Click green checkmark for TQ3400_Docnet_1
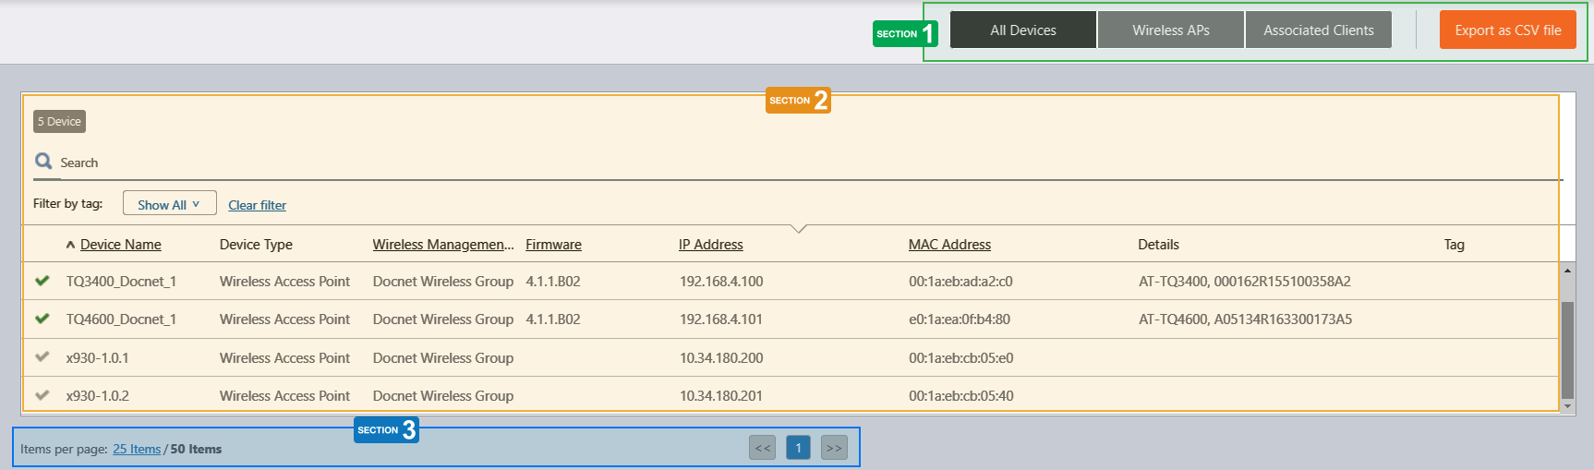This screenshot has height=470, width=1594. point(42,281)
